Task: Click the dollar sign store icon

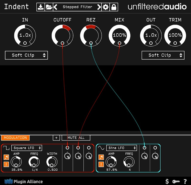Action: pos(167,181)
